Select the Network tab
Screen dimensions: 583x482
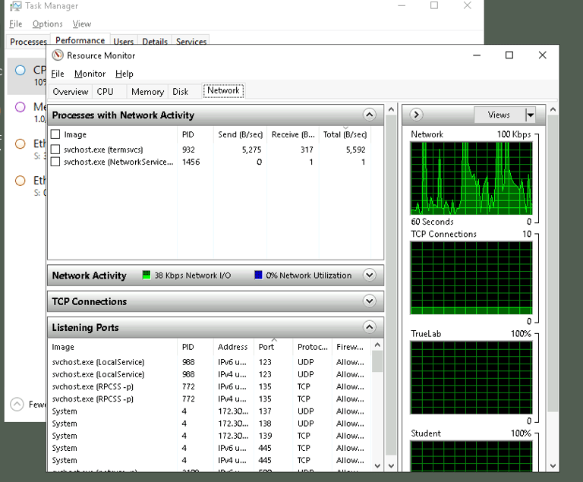click(223, 90)
